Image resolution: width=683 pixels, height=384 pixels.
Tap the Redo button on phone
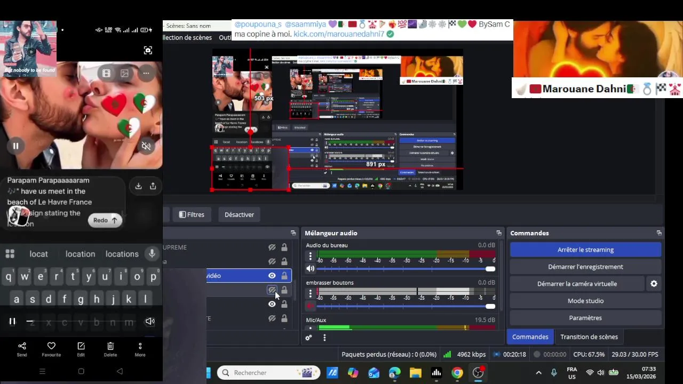(x=105, y=220)
